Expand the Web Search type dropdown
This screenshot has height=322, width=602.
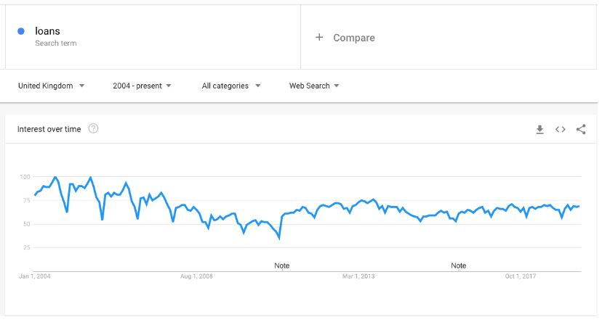314,86
